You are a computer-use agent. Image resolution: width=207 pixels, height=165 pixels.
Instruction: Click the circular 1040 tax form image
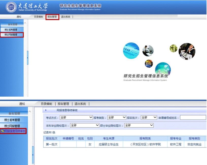tap(131, 51)
